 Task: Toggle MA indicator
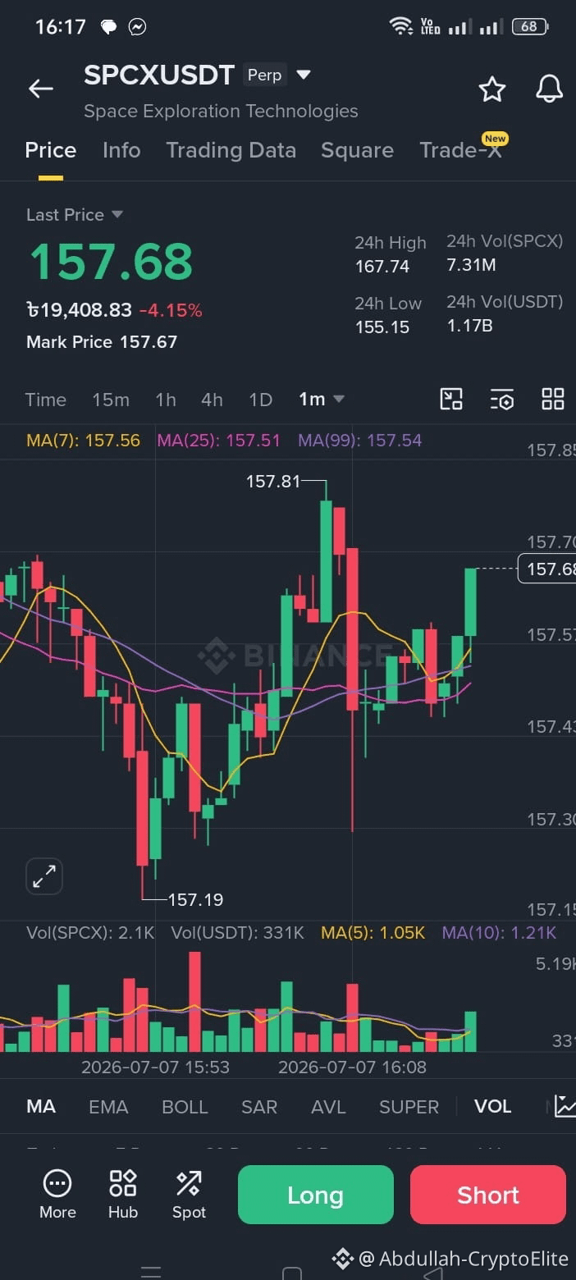pyautogui.click(x=41, y=1106)
